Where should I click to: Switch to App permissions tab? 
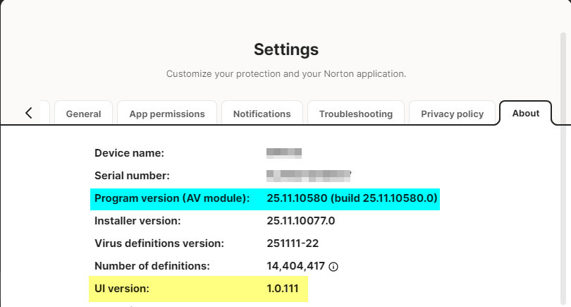click(167, 114)
